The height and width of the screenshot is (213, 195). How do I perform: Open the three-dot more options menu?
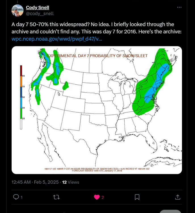coord(179,7)
